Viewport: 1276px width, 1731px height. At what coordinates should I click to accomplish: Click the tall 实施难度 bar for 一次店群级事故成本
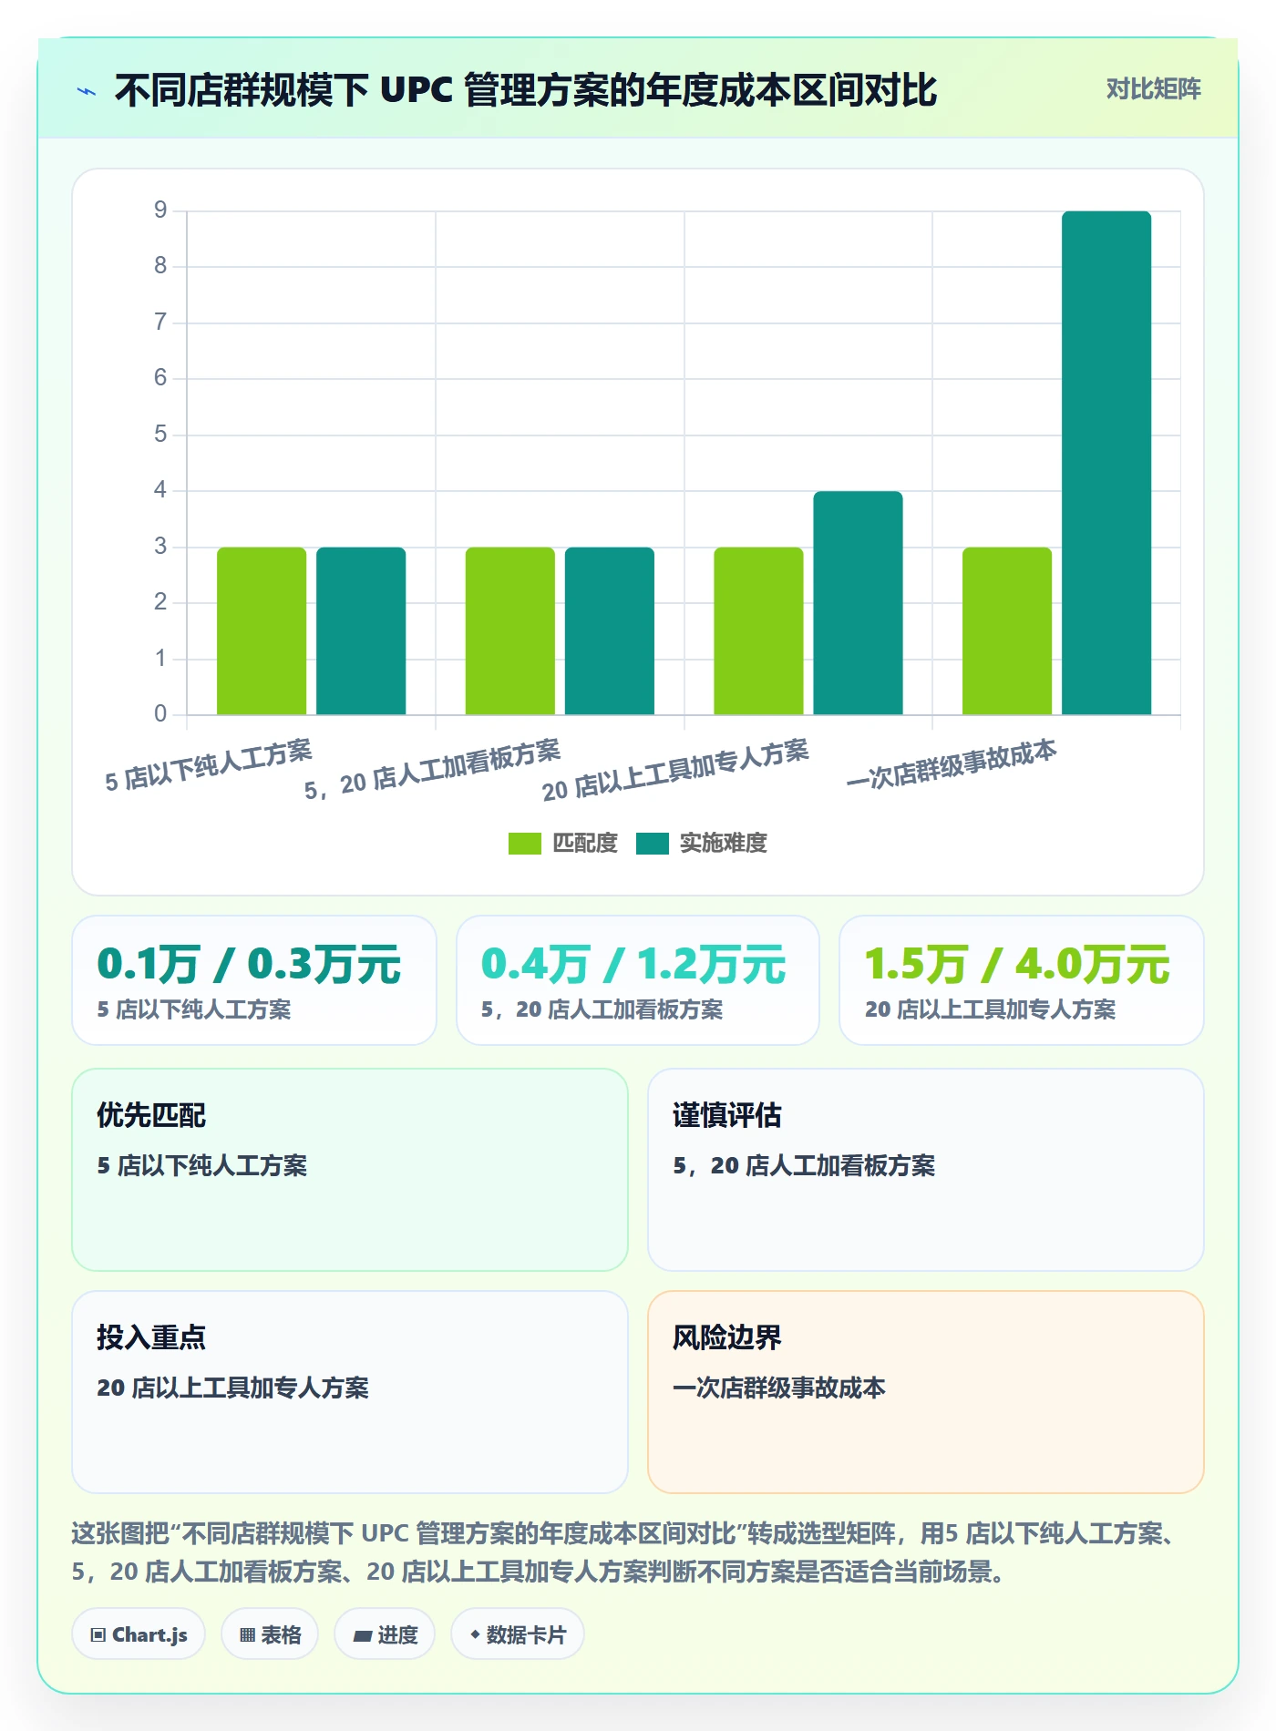1106,463
